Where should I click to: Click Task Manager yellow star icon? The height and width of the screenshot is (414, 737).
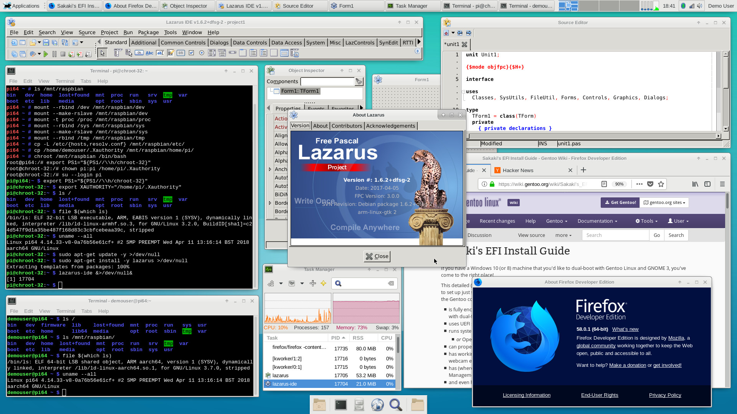(x=323, y=283)
